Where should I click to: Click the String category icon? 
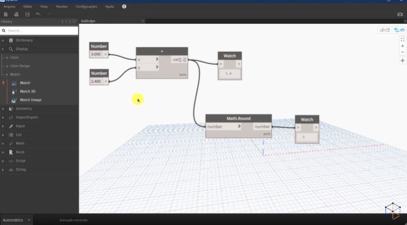coord(11,170)
